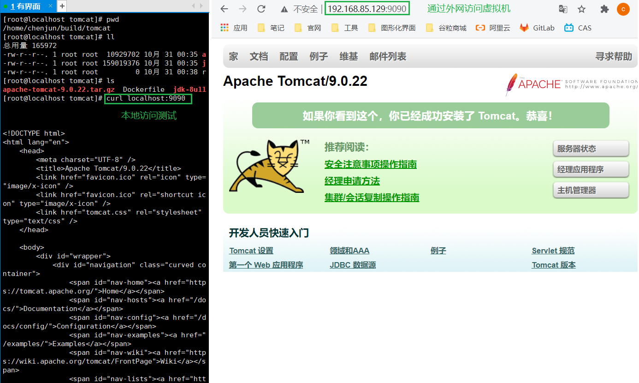639x383 pixels.
Task: Click the 经理应用程序 button
Action: (591, 169)
